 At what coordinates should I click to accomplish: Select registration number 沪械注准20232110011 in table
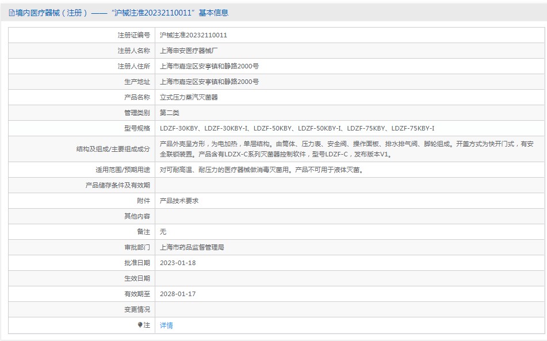(x=193, y=35)
